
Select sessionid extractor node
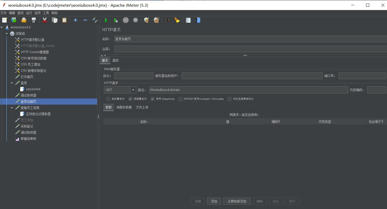pyautogui.click(x=33, y=89)
